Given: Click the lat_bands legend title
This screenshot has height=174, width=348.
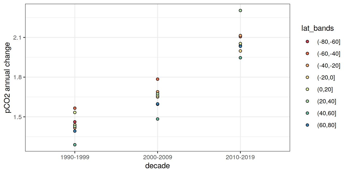Looking at the screenshot, I should pos(317,28).
